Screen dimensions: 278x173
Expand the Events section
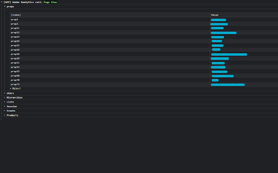click(5, 111)
